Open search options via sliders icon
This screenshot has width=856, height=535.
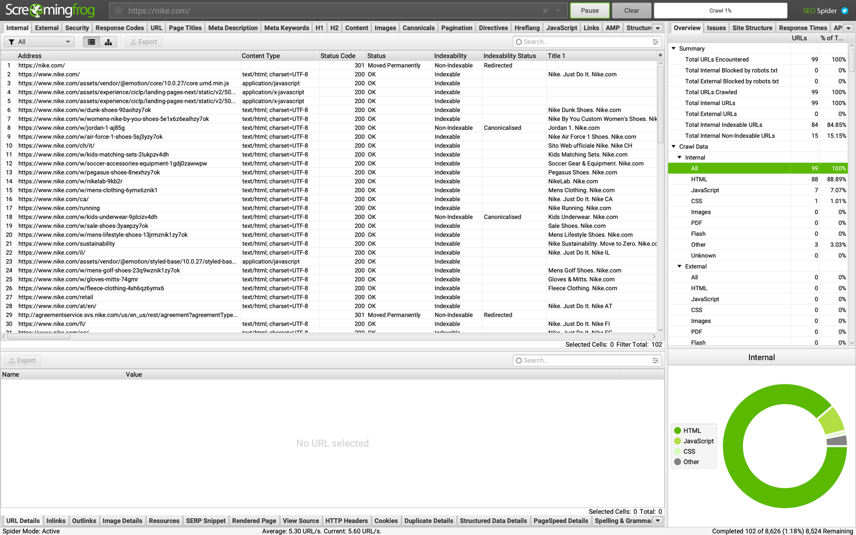click(x=655, y=42)
